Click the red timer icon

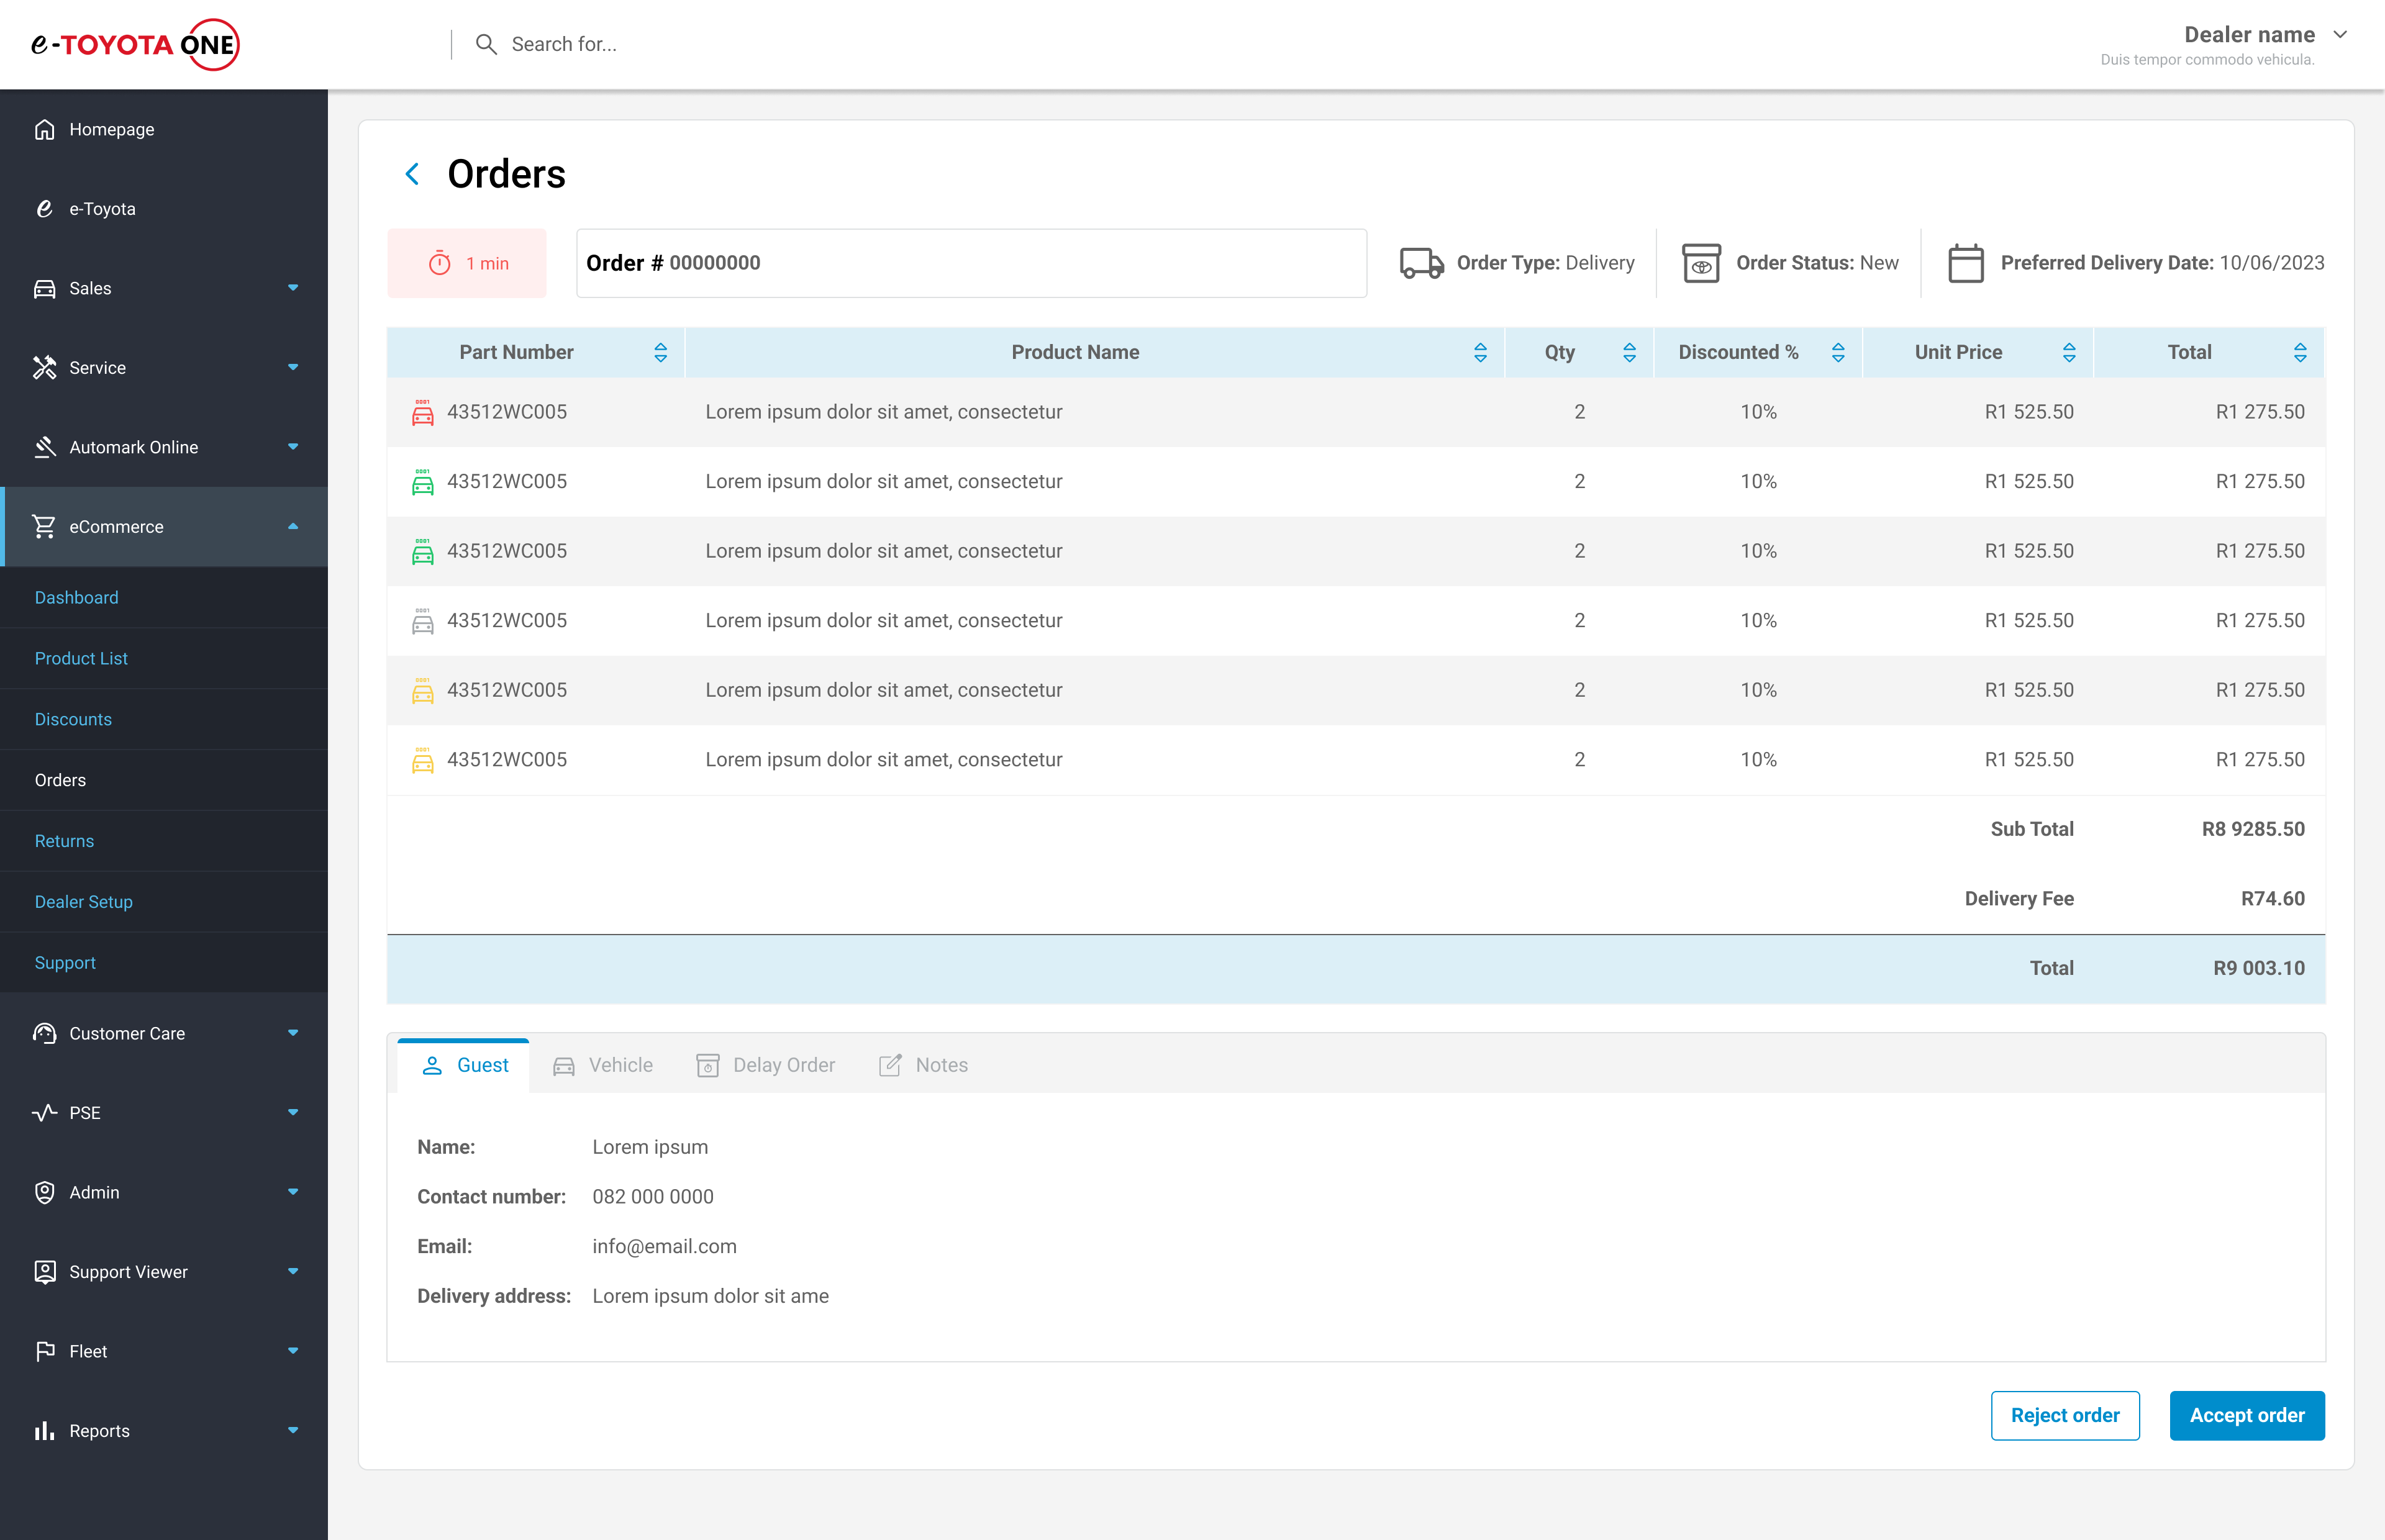(440, 263)
